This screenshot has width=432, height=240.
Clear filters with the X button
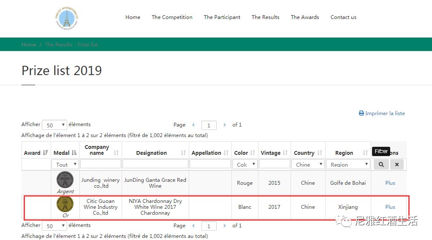pyautogui.click(x=397, y=164)
